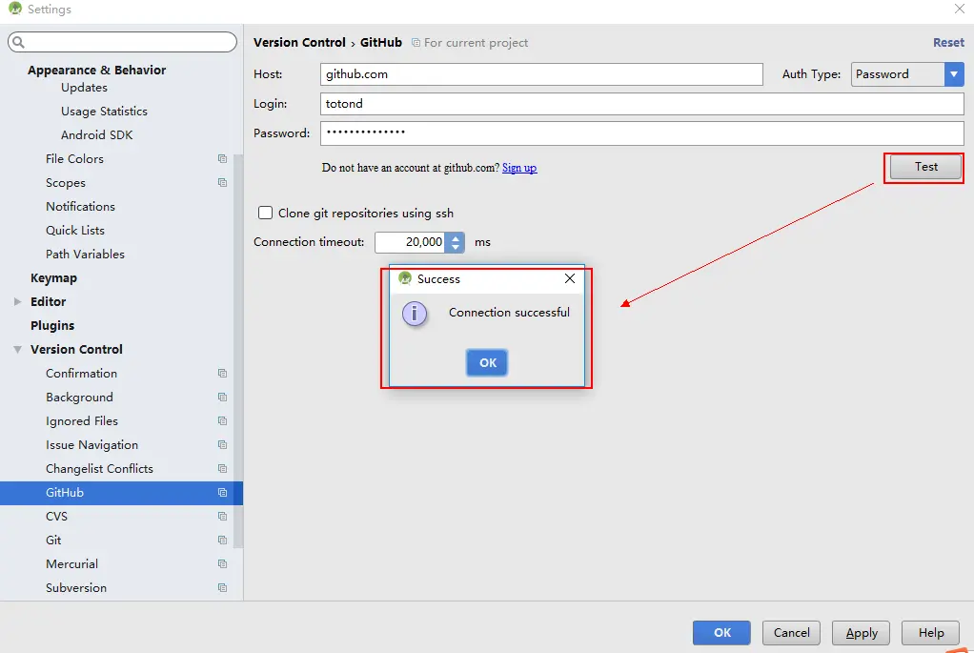Image resolution: width=974 pixels, height=653 pixels.
Task: Click the Help button
Action: (930, 632)
